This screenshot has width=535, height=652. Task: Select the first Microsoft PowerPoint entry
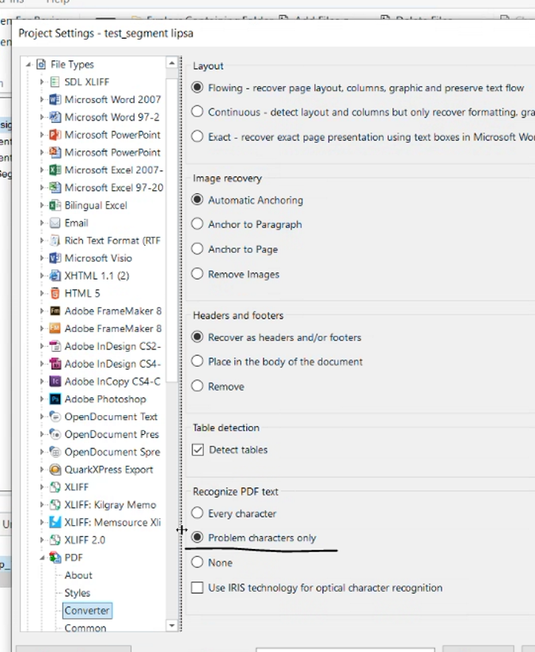point(112,135)
